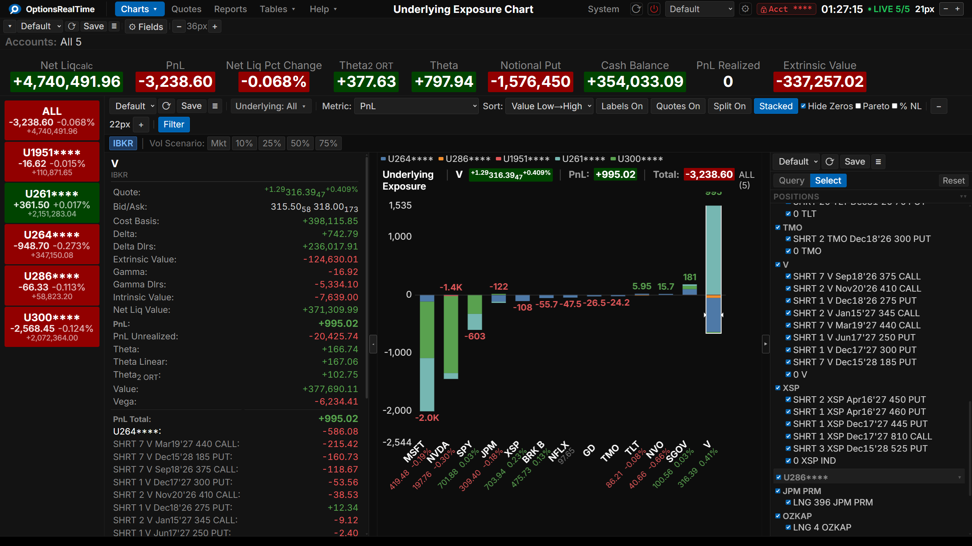The width and height of the screenshot is (972, 546).
Task: Click refresh icon in the chart toolbar
Action: [x=166, y=106]
